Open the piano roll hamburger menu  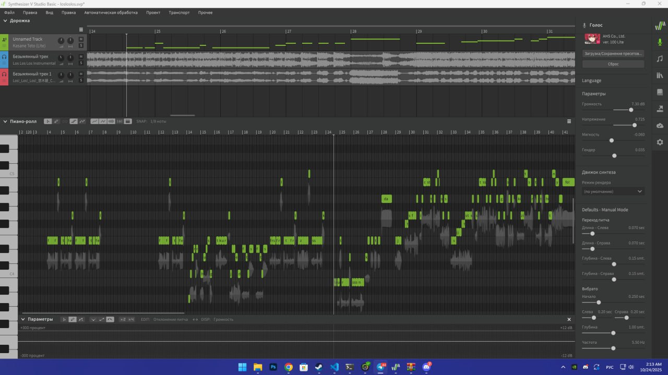pos(569,121)
